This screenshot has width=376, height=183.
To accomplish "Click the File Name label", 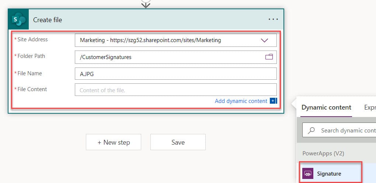I will coord(30,73).
